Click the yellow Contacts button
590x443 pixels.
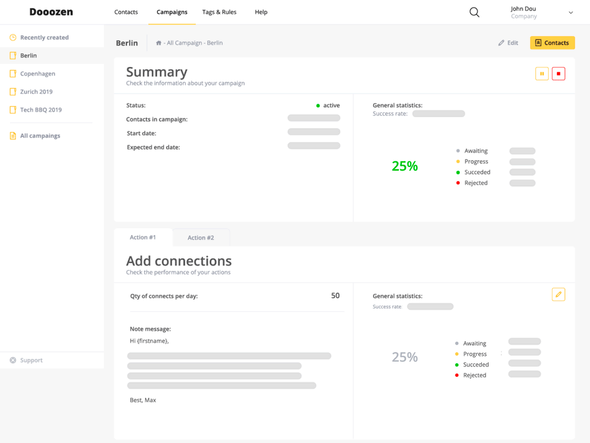553,43
